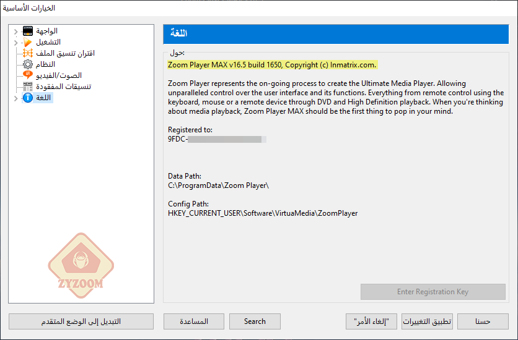Click the orange file association icon
The width and height of the screenshot is (518, 340).
click(28, 53)
